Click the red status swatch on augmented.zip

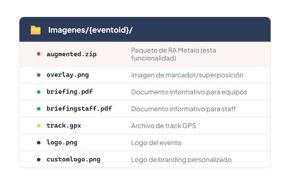37,54
